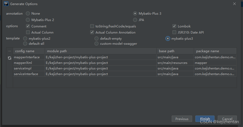
Task: Click the IntelliJ logo icon in title bar
Action: click(x=6, y=4)
